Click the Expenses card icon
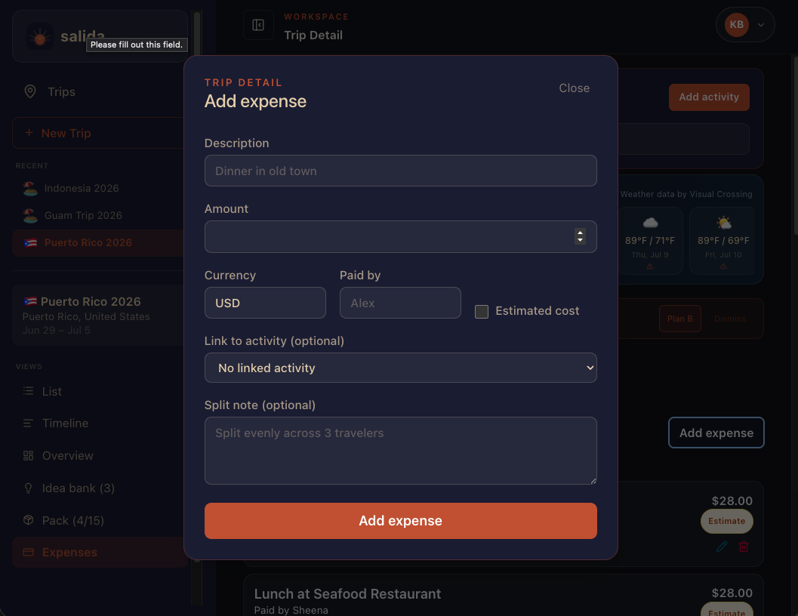Image resolution: width=798 pixels, height=616 pixels. tap(29, 553)
